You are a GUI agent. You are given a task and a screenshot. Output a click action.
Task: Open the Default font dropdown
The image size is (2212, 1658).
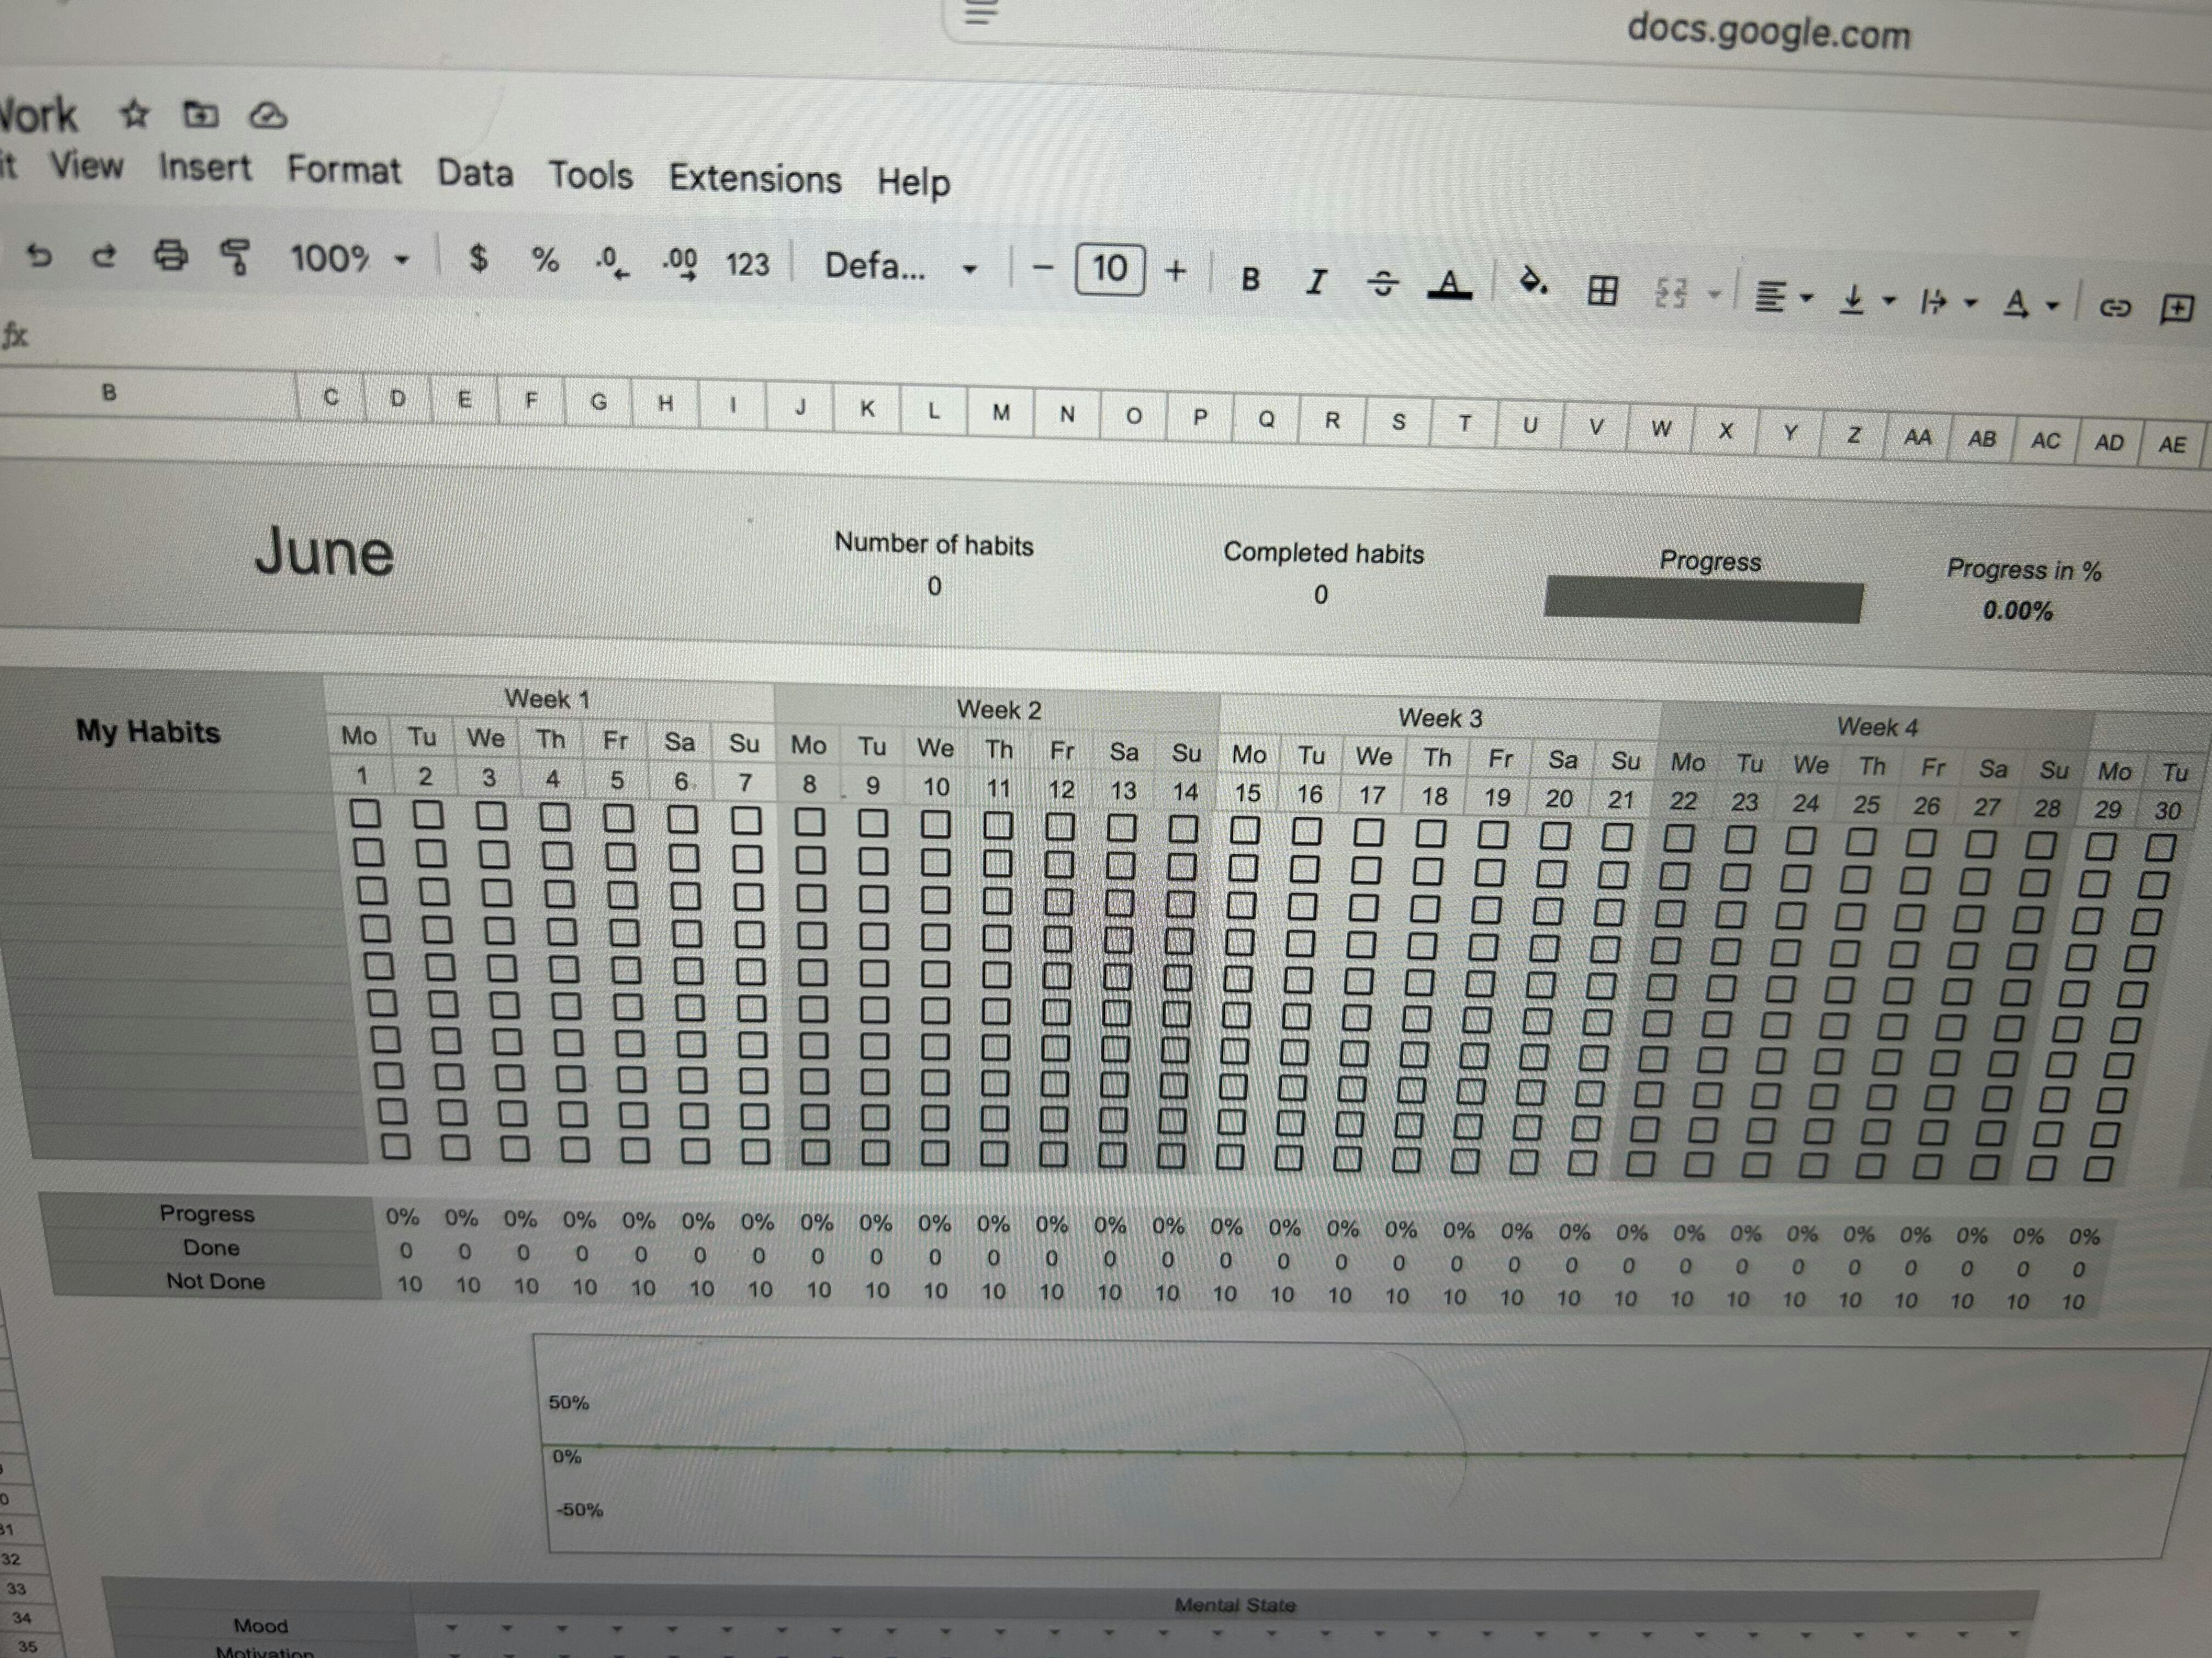tap(899, 267)
